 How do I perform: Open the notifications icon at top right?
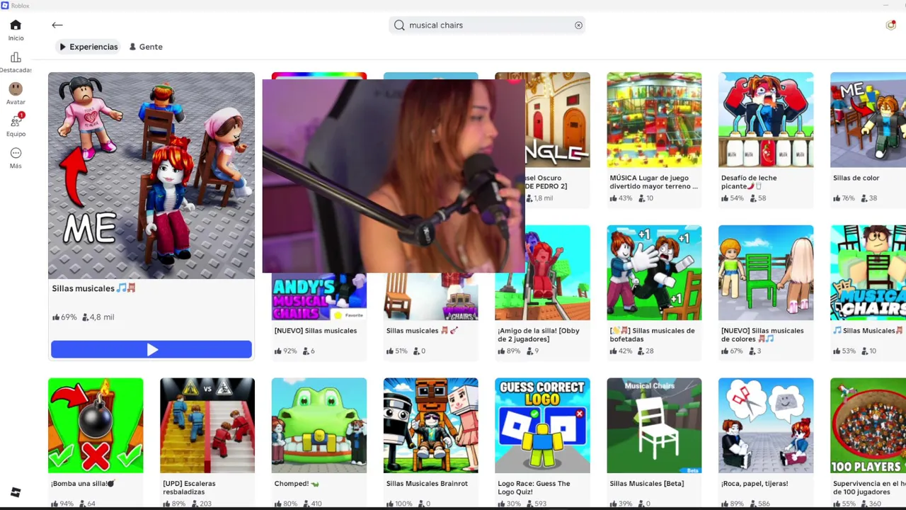pyautogui.click(x=890, y=25)
